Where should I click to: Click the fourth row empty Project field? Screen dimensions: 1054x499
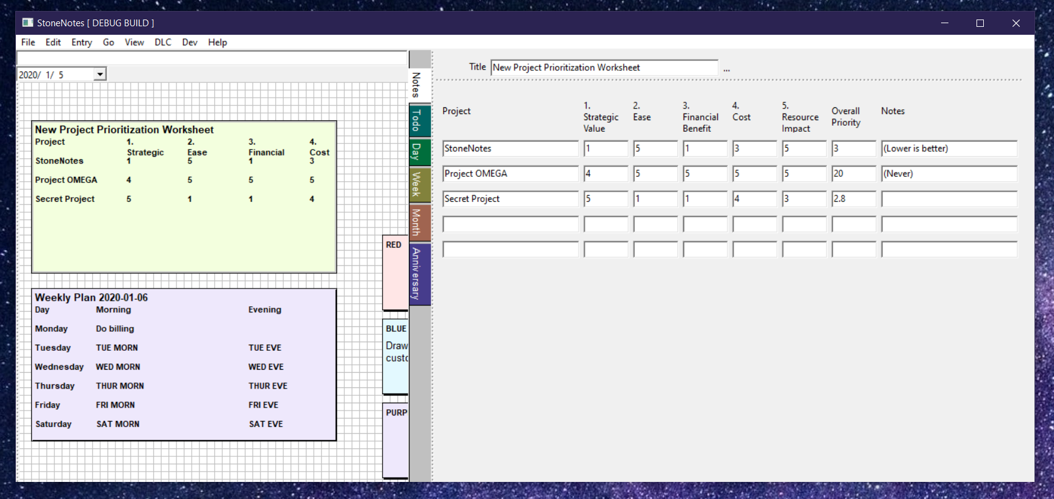click(x=510, y=224)
